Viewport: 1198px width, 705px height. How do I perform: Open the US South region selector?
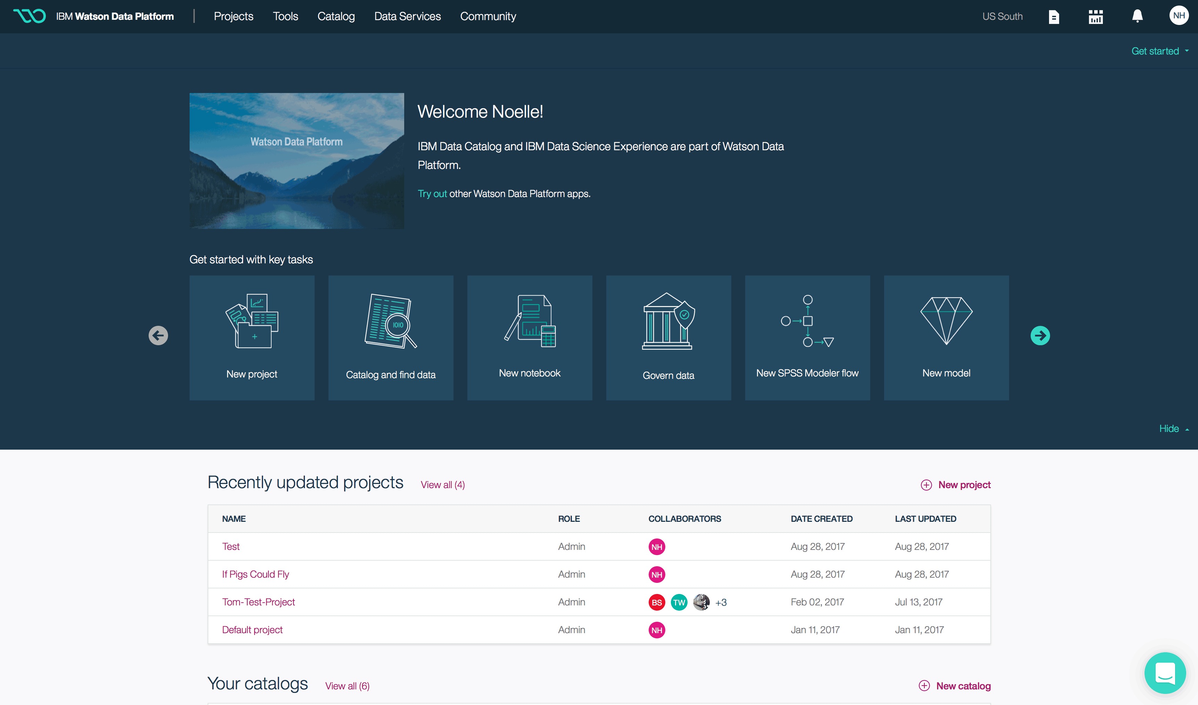pos(1002,16)
